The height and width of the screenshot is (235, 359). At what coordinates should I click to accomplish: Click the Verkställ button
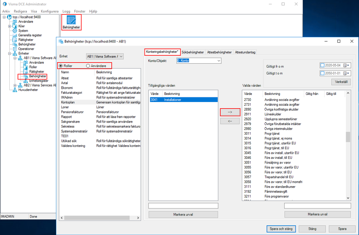point(341,82)
